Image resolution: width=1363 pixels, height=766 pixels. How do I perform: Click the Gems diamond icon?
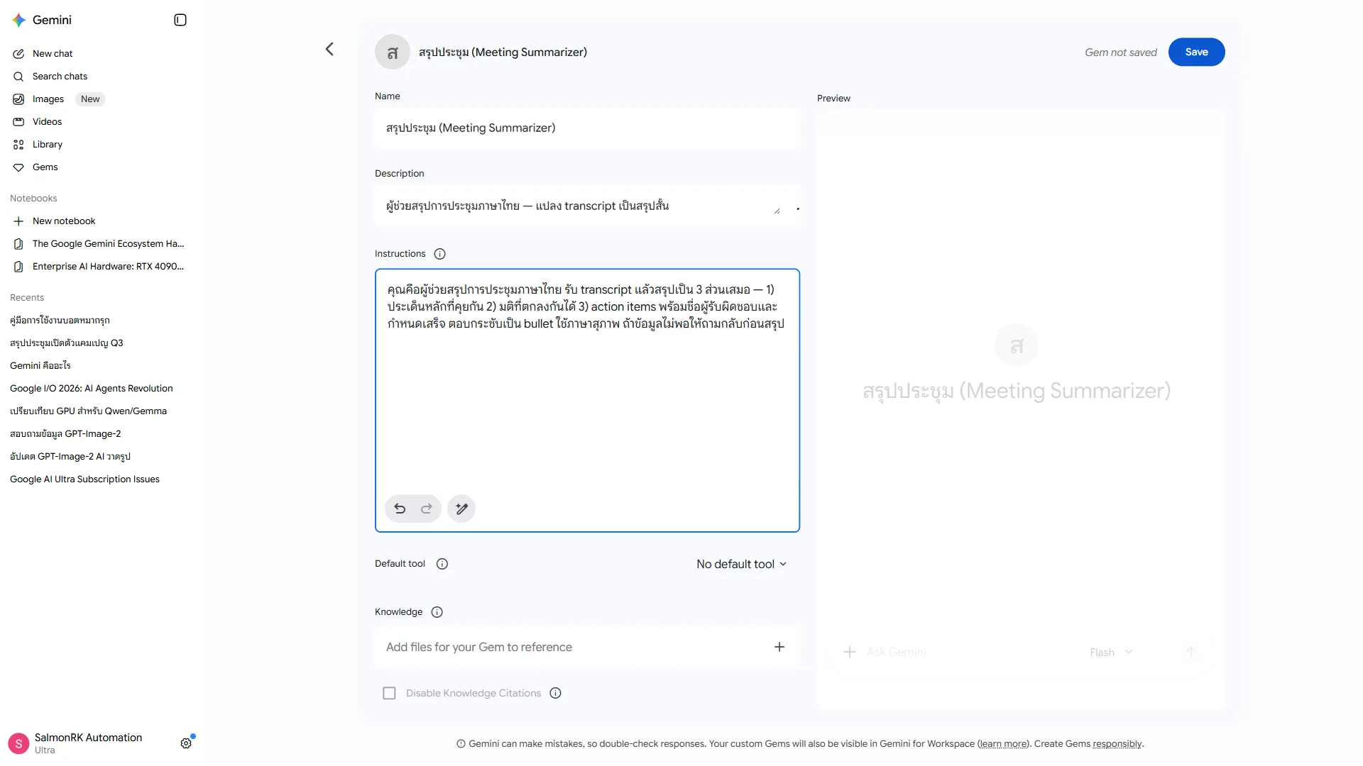18,167
